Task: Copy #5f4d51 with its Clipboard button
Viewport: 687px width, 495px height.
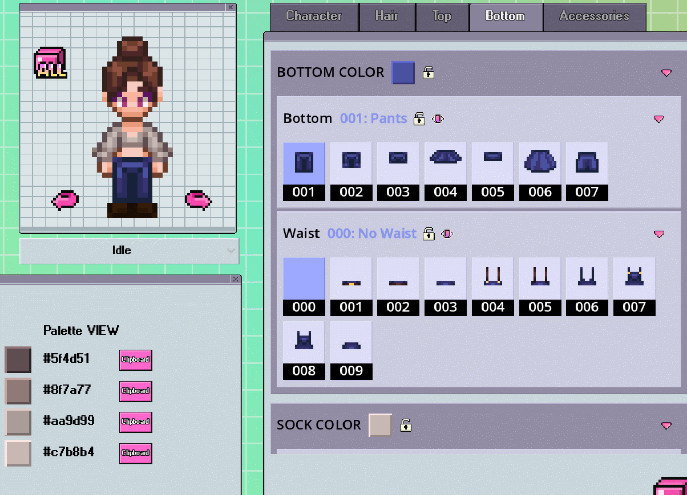Action: (x=136, y=360)
